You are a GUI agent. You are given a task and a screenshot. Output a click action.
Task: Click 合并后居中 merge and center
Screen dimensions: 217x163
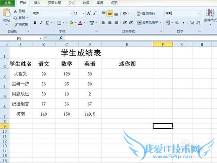coord(148,23)
